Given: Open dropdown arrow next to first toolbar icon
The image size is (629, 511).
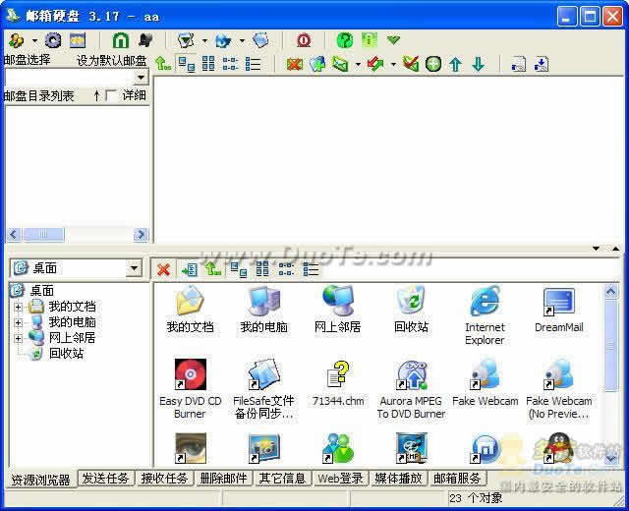Looking at the screenshot, I should (34, 40).
